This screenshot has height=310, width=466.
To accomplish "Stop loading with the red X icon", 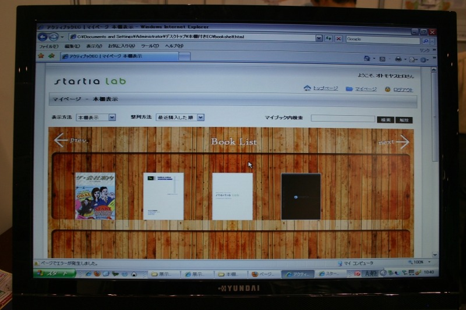I will (338, 38).
